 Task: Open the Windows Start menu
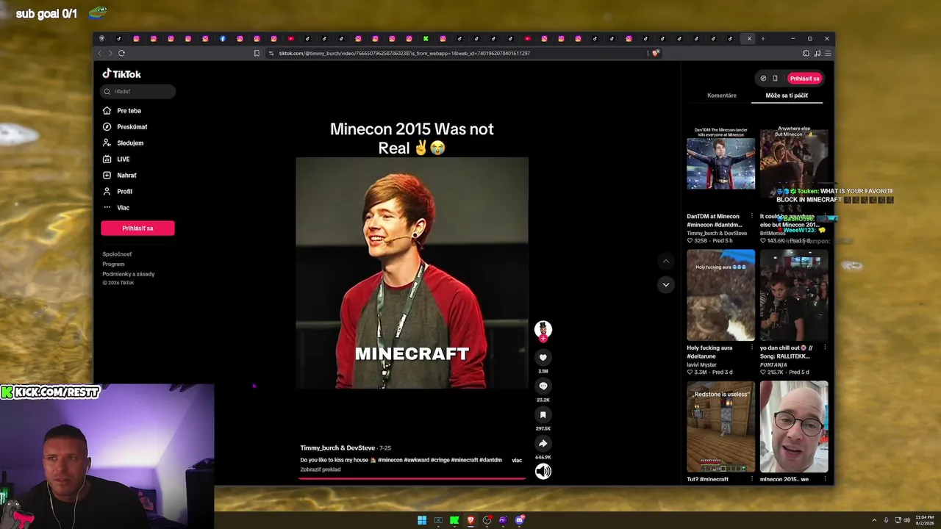(x=422, y=520)
